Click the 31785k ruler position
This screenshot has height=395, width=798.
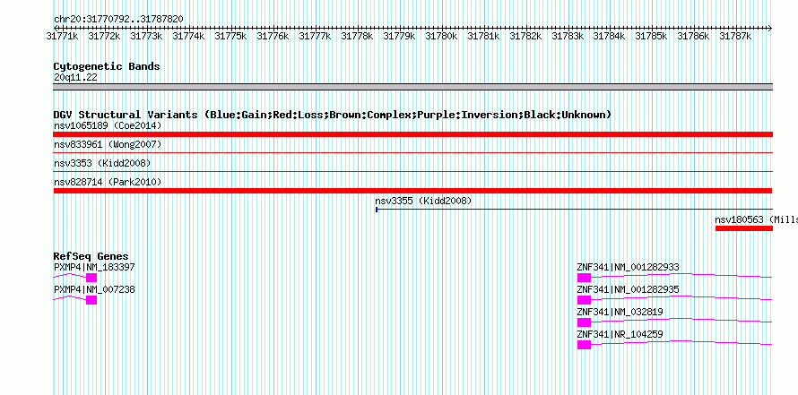tap(652, 36)
